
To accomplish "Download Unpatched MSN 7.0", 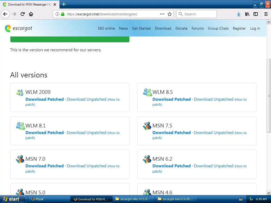I will click(x=87, y=166).
